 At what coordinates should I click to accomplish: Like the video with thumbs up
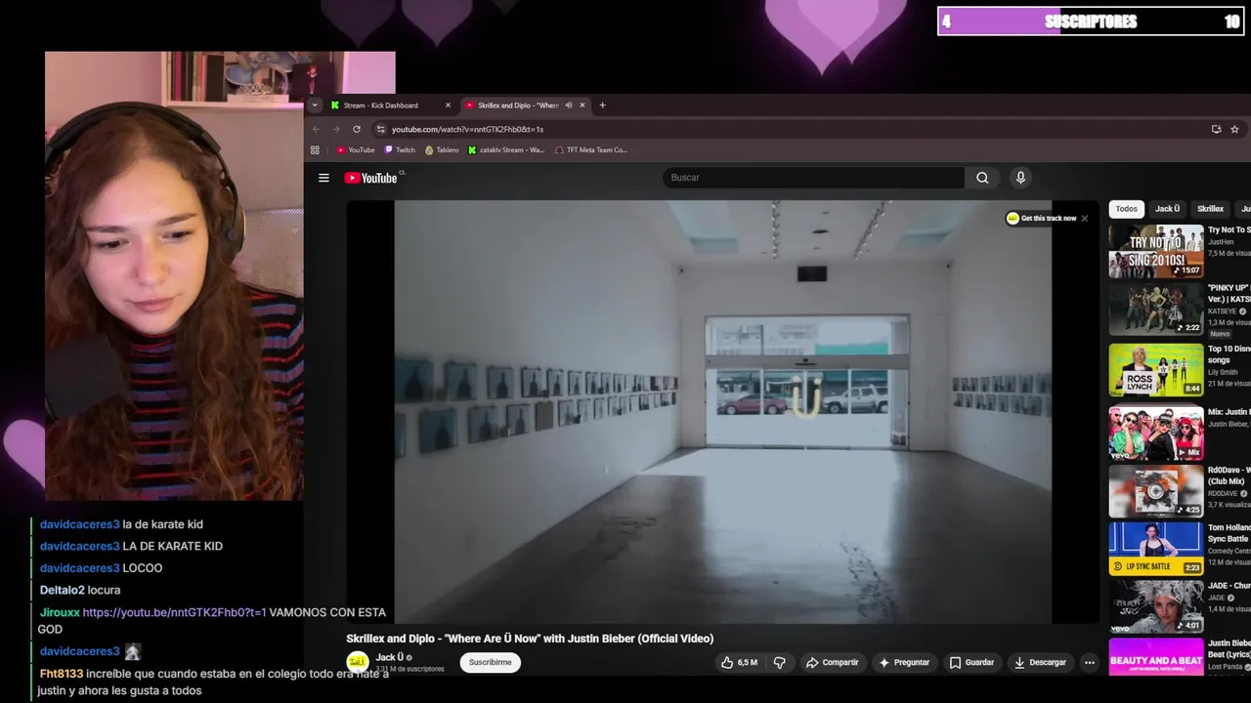point(739,662)
